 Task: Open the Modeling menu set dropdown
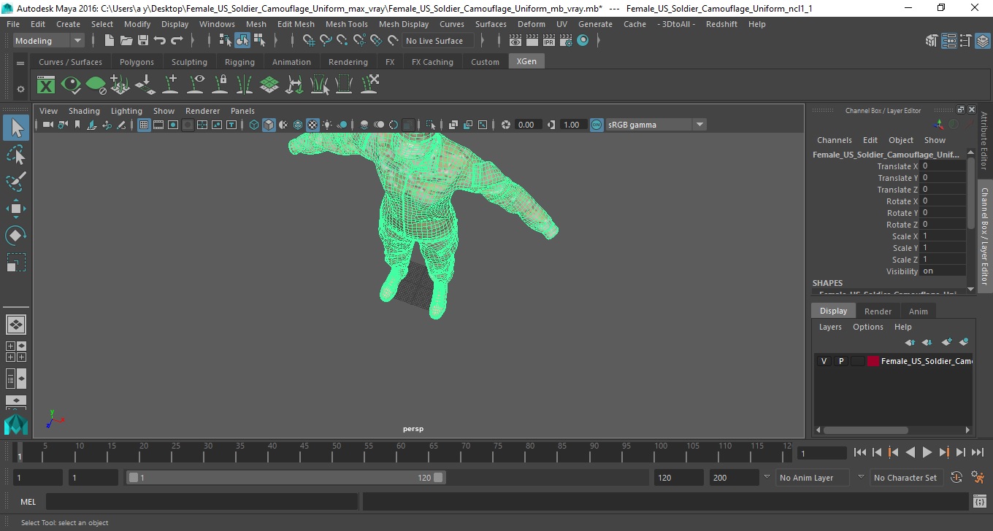click(50, 41)
